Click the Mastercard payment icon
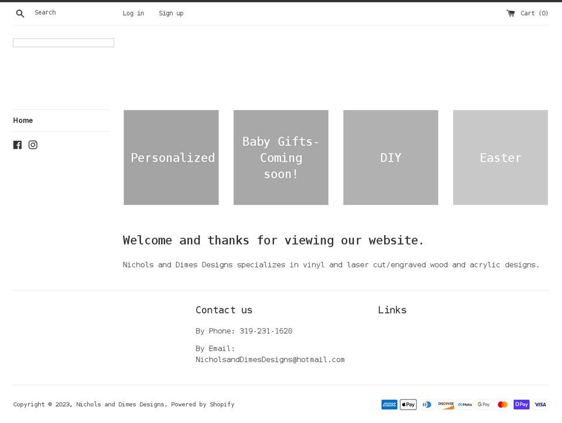 (502, 404)
